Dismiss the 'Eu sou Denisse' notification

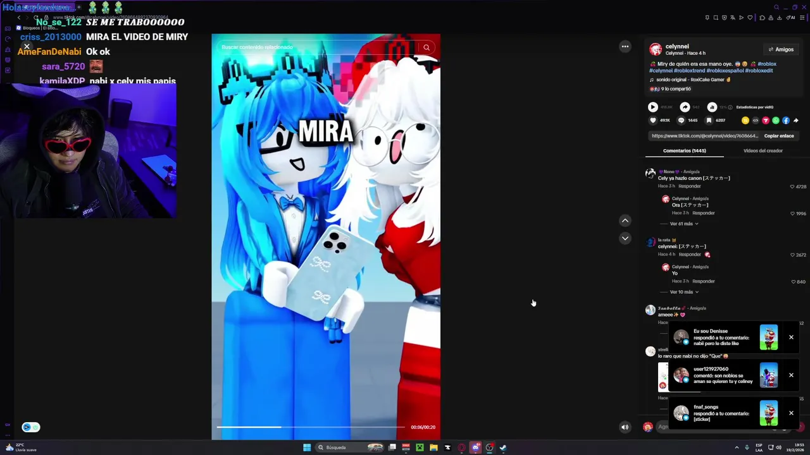pos(791,337)
